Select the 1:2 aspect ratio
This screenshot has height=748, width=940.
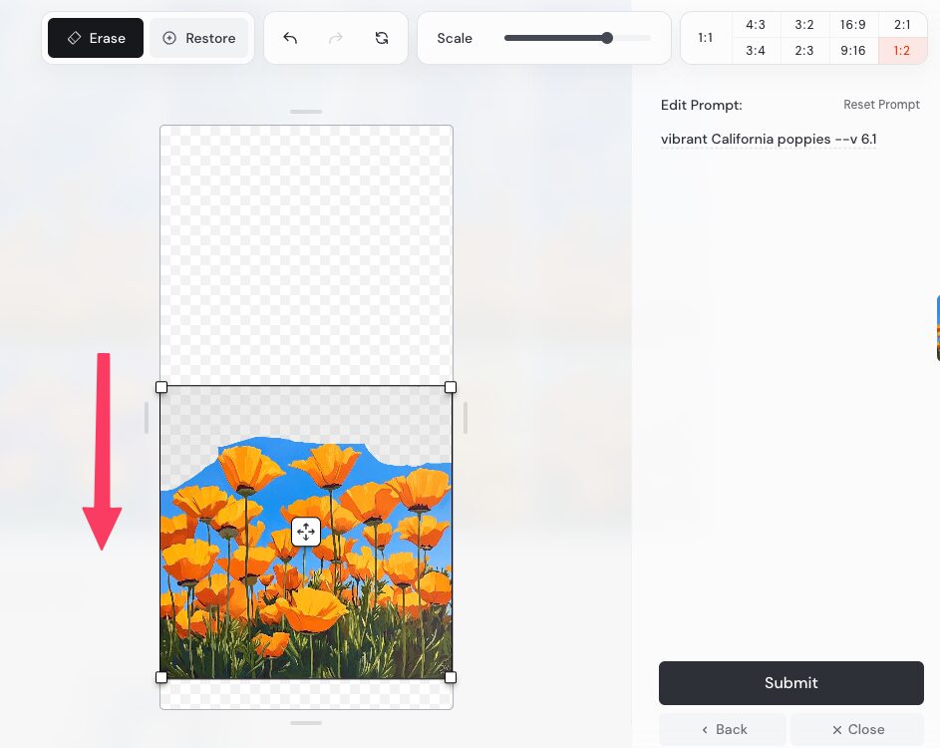901,51
